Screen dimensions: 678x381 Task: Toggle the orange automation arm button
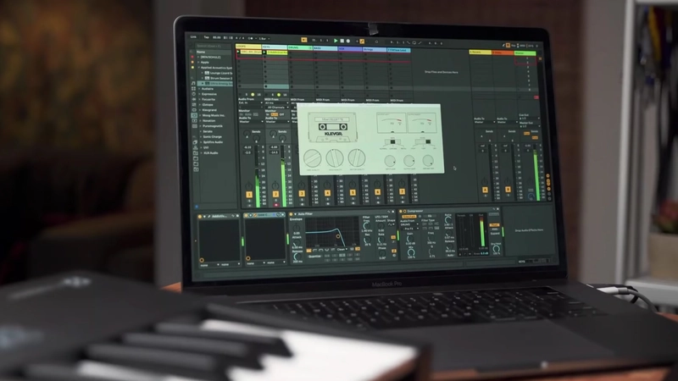pyautogui.click(x=362, y=41)
